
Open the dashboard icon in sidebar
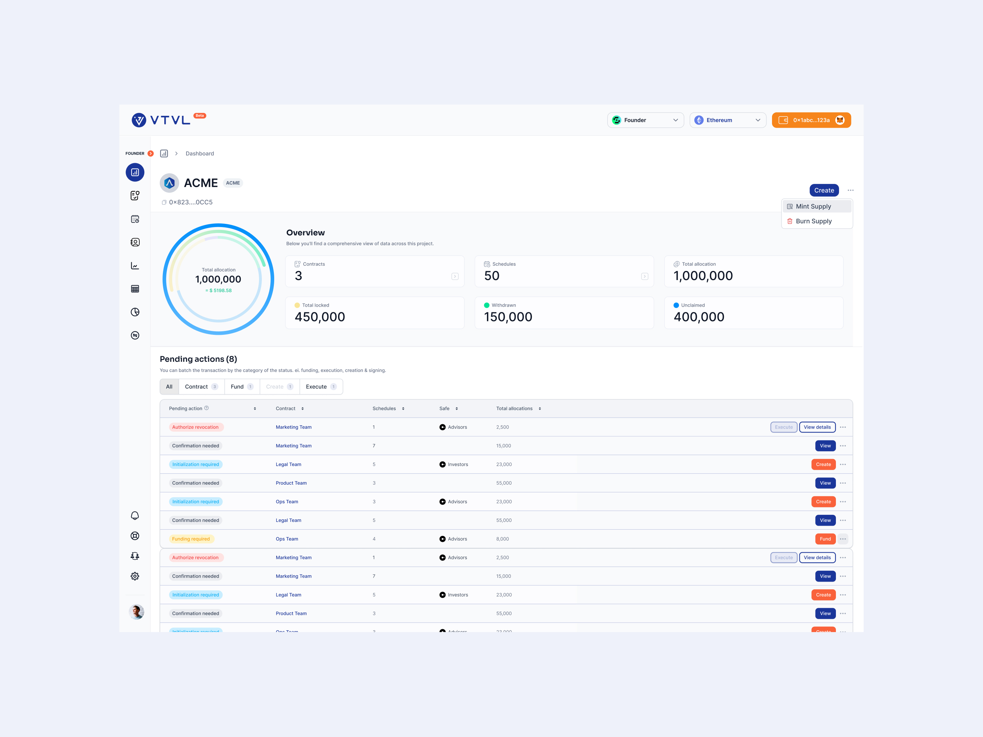(x=135, y=172)
